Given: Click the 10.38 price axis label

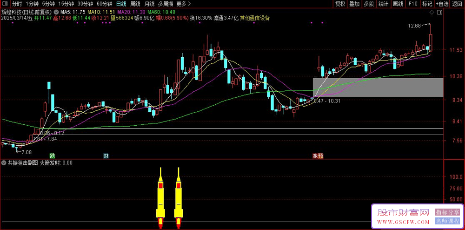Looking at the screenshot, I should click(x=456, y=76).
